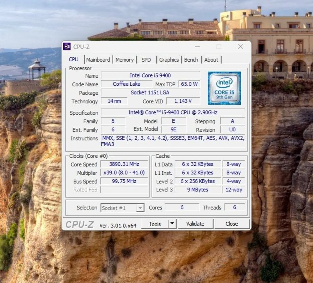Click the empty Rated FSB field

[124, 190]
